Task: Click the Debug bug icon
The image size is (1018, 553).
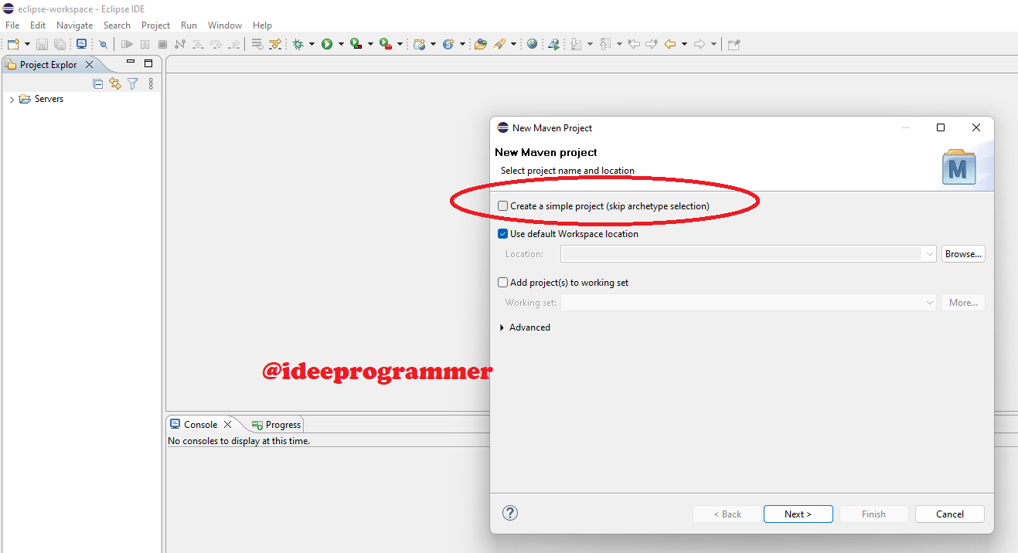Action: pos(298,44)
